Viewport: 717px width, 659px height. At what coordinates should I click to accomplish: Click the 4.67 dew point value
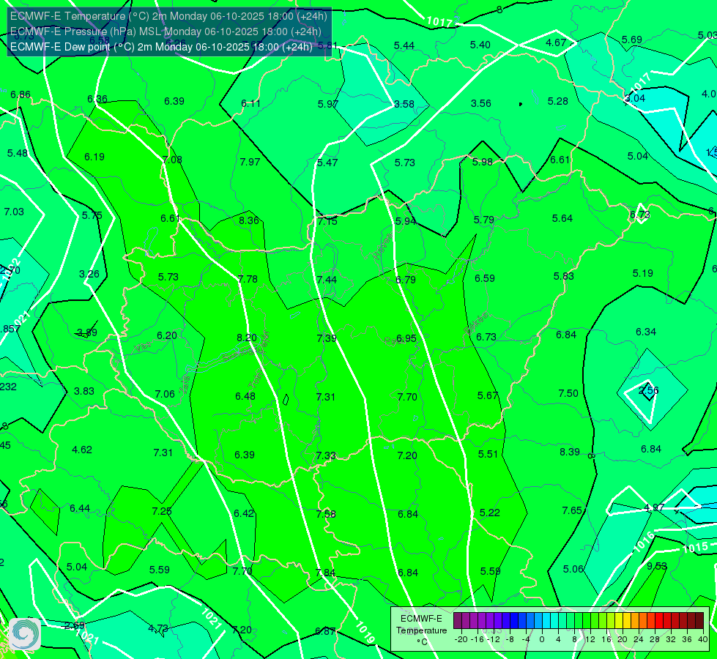pos(556,42)
